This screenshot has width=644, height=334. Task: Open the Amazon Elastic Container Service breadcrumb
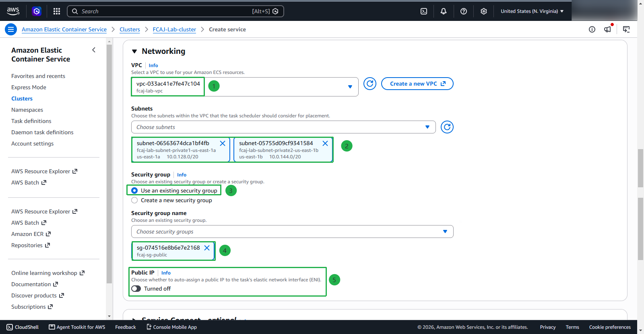(64, 29)
